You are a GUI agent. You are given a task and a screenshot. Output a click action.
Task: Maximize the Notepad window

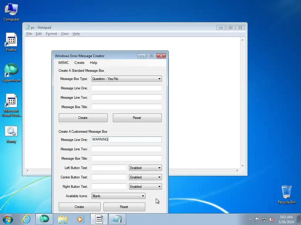tap(230, 28)
